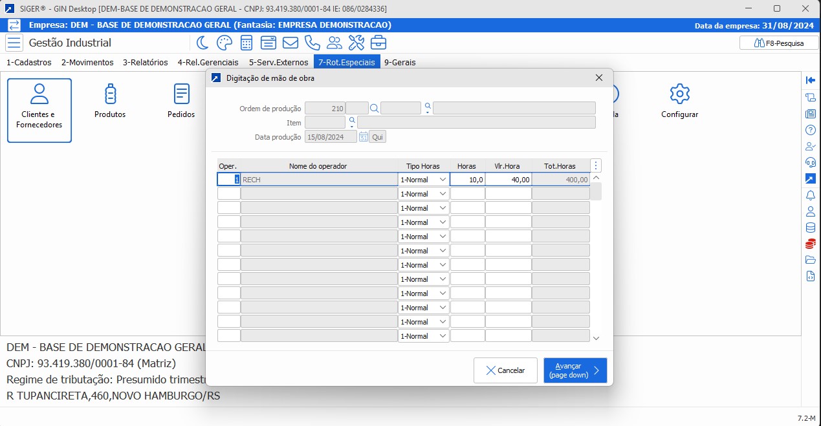Open the grid column options menu
This screenshot has height=426, width=821.
pos(597,165)
